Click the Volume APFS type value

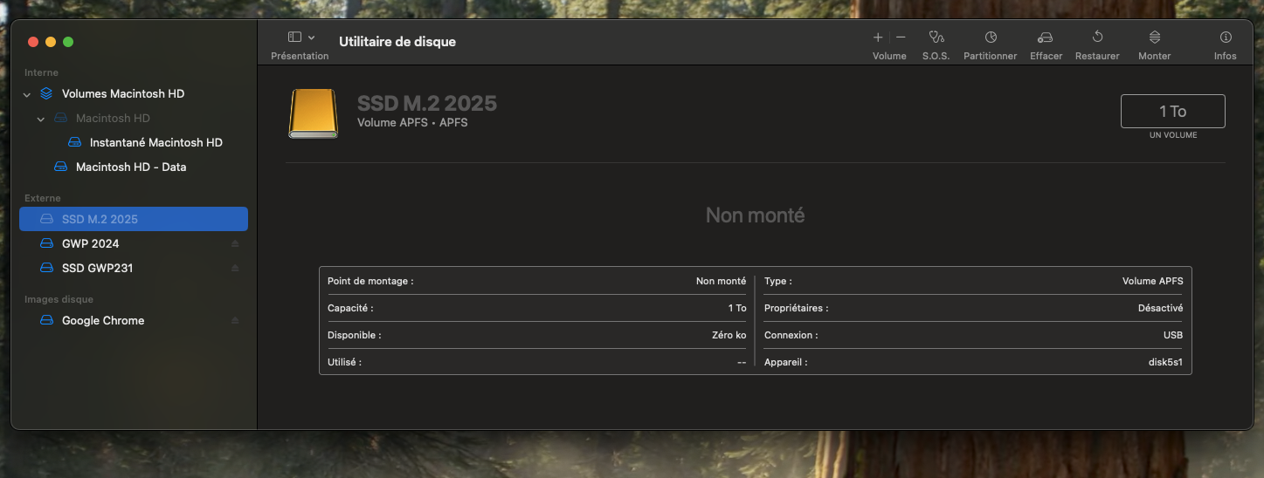[1152, 281]
